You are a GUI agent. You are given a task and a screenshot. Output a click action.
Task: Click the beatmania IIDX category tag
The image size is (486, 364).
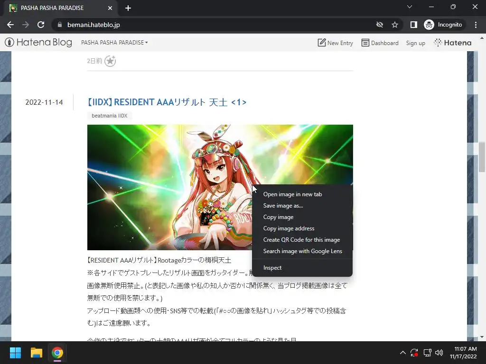110,116
